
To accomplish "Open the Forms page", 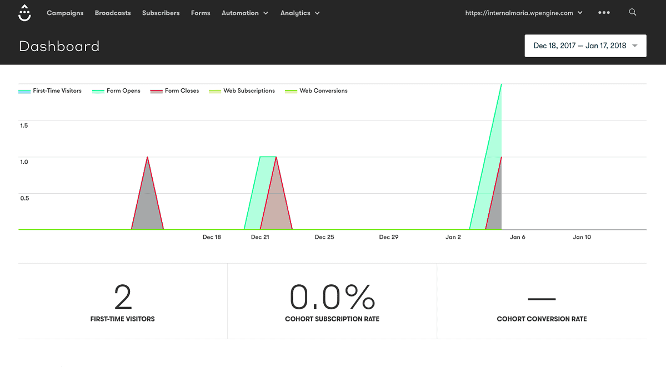I will tap(201, 13).
